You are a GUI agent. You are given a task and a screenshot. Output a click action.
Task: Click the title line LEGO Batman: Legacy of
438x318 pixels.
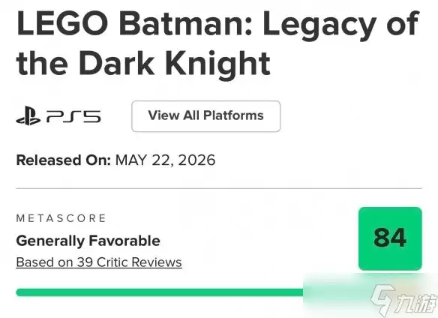[218, 24]
